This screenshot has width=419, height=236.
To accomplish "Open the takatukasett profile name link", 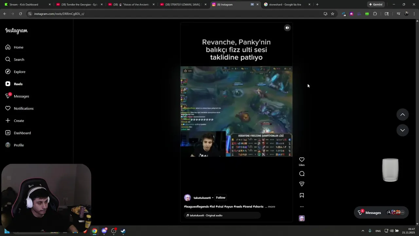I will point(202,198).
